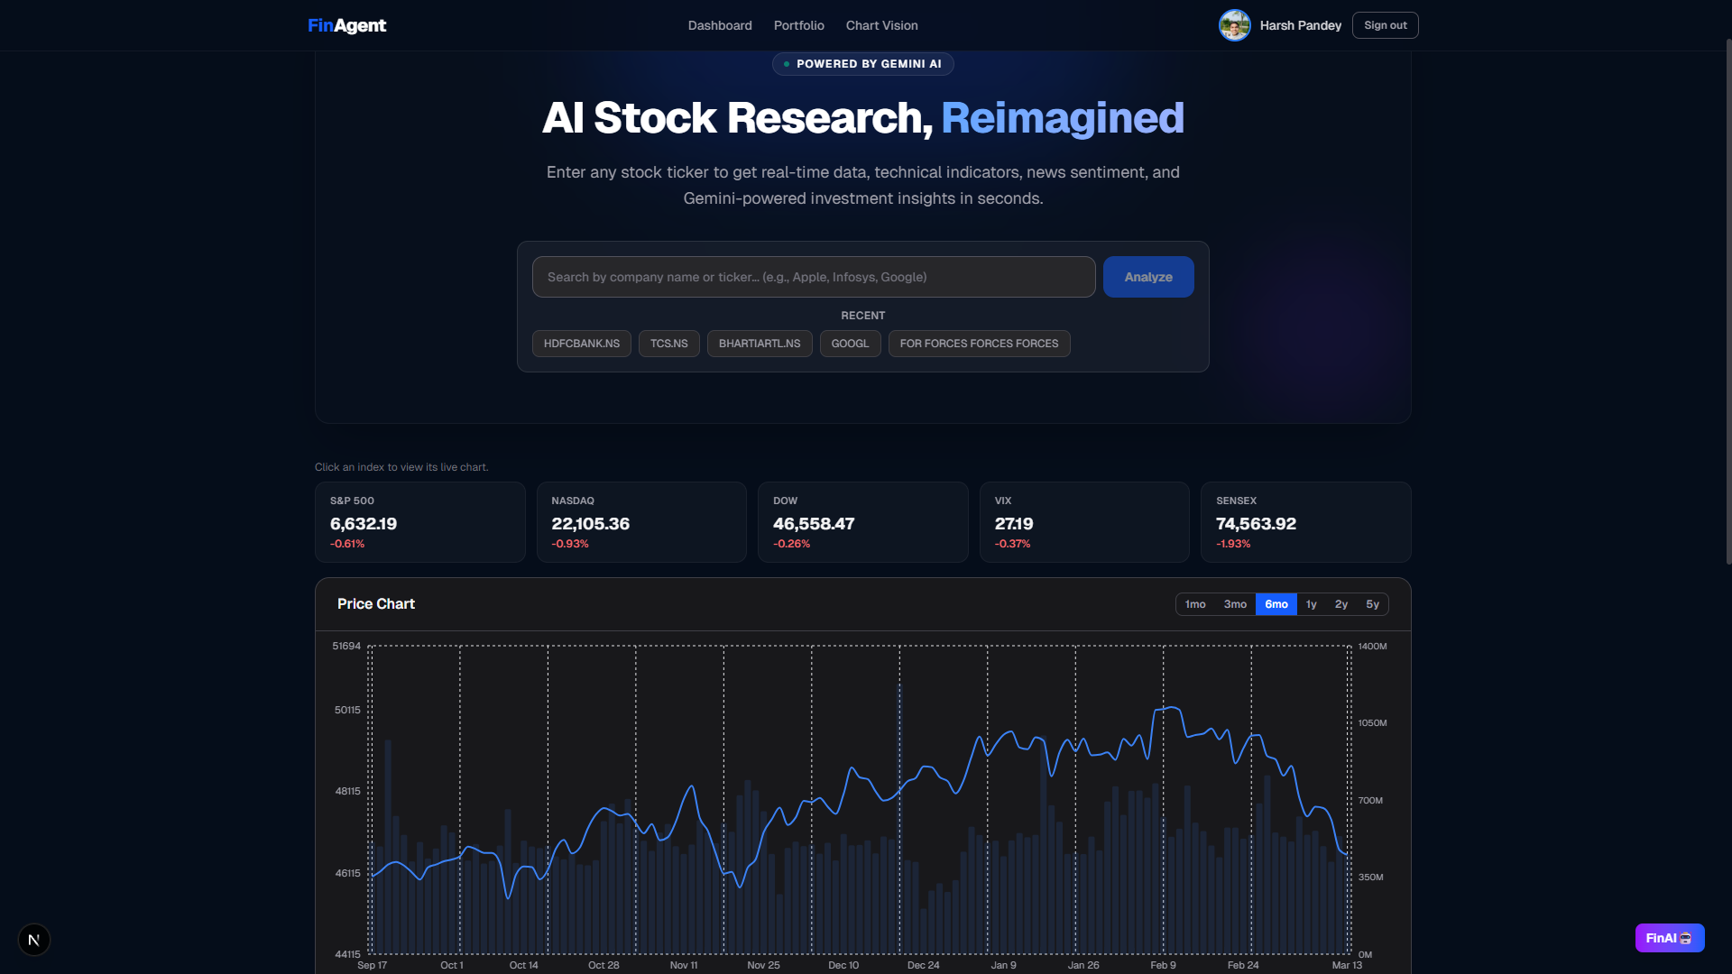The width and height of the screenshot is (1732, 974).
Task: Choose the 1y time range
Action: pyautogui.click(x=1311, y=604)
